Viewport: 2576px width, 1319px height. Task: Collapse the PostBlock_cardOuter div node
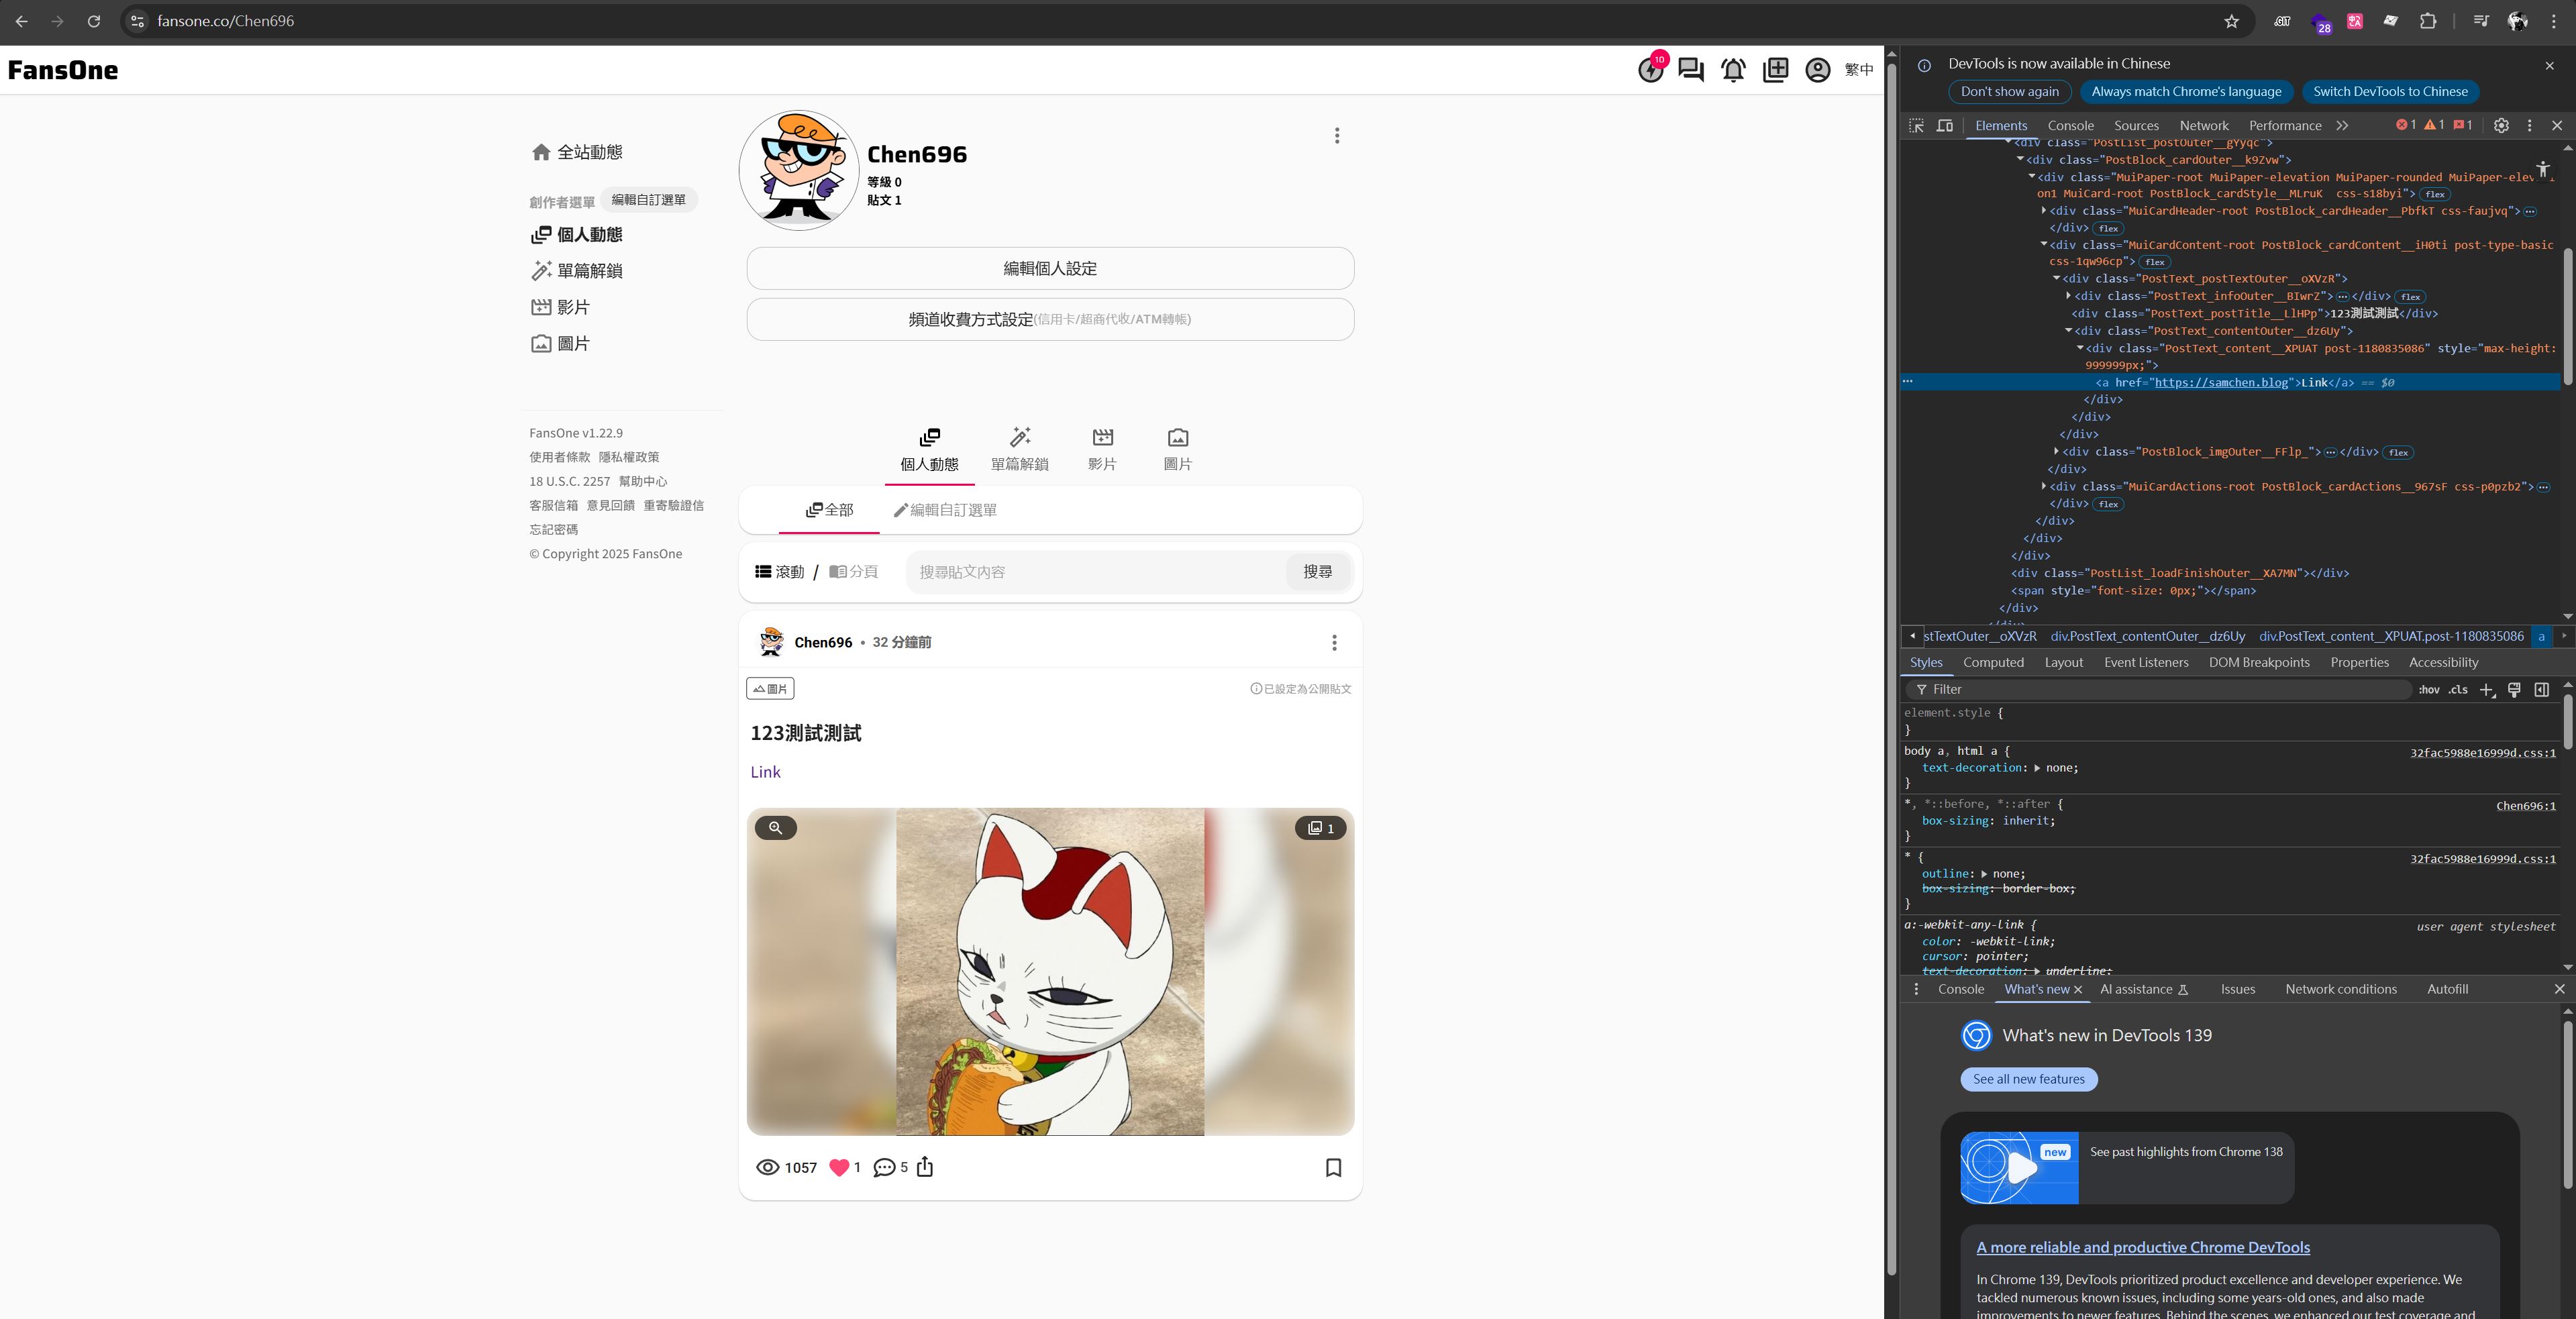click(x=2020, y=160)
